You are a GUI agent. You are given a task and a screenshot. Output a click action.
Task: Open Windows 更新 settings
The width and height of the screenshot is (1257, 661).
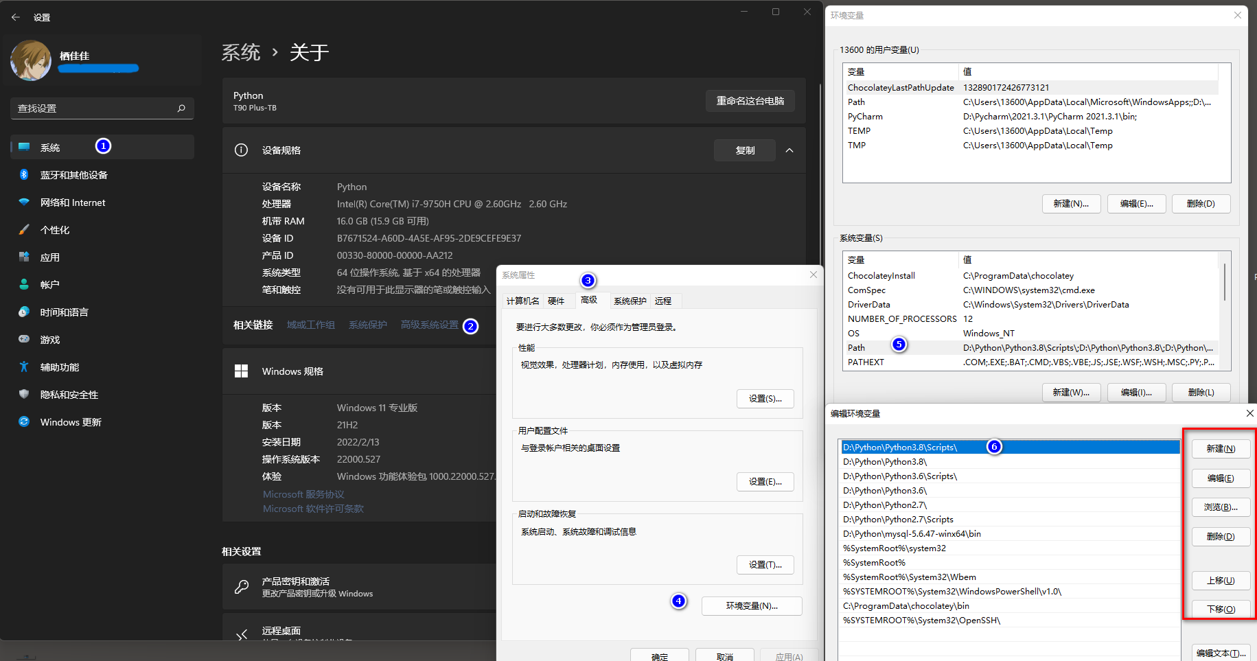(x=102, y=422)
